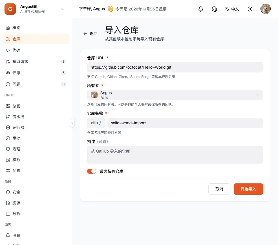Click the 运行器 chip icon
278x245 pixels.
click(8, 127)
